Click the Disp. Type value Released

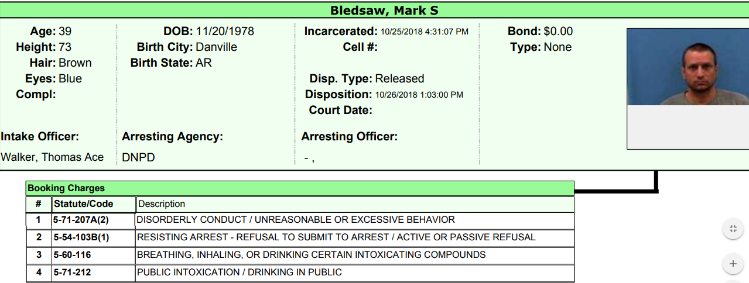click(x=399, y=78)
